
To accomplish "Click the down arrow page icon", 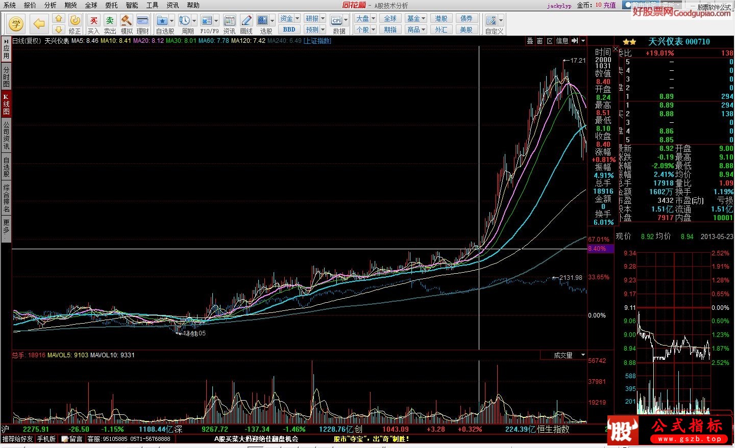I will point(59,29).
